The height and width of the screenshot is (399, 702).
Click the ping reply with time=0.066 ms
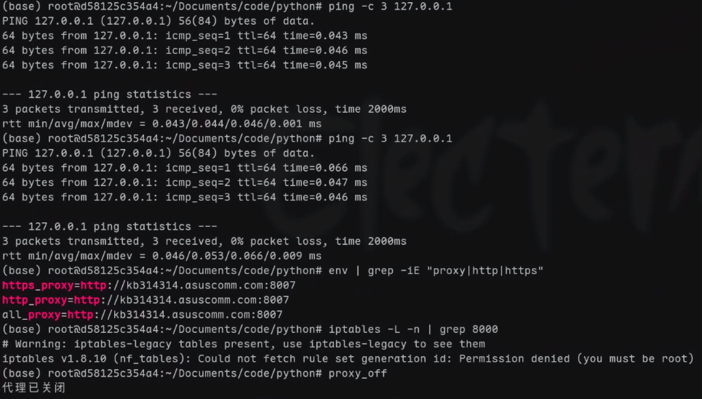tap(184, 168)
